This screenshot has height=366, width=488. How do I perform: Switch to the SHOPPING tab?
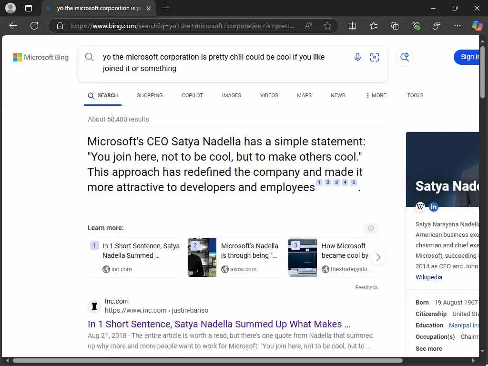tap(150, 95)
